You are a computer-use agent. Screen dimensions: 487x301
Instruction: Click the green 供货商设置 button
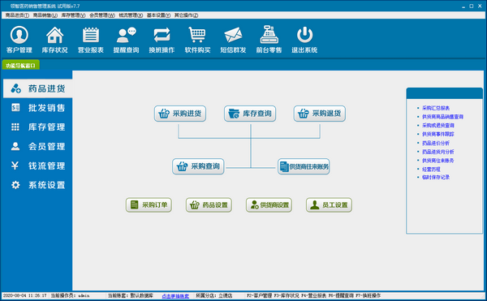(269, 204)
